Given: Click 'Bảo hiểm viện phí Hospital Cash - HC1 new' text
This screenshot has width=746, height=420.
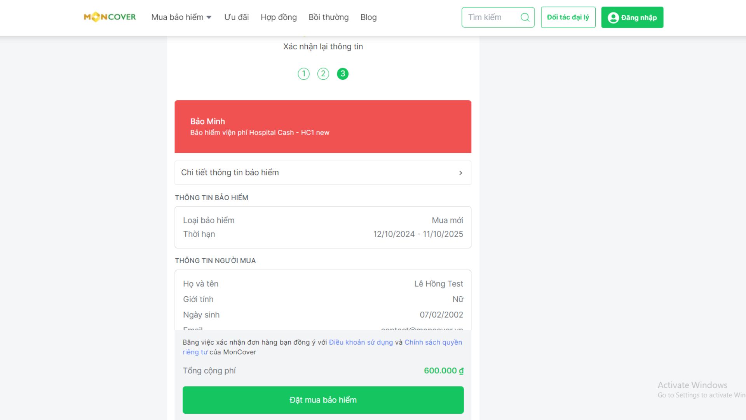Looking at the screenshot, I should point(260,133).
